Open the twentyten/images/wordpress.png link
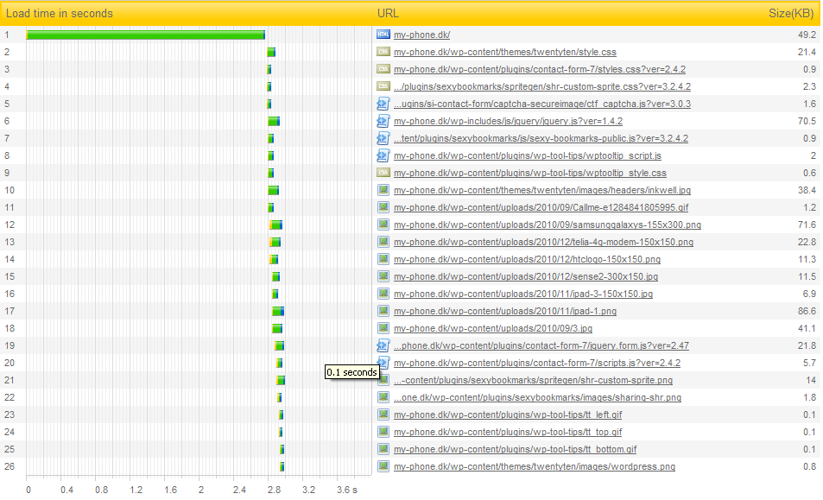823x500 pixels. [x=535, y=468]
